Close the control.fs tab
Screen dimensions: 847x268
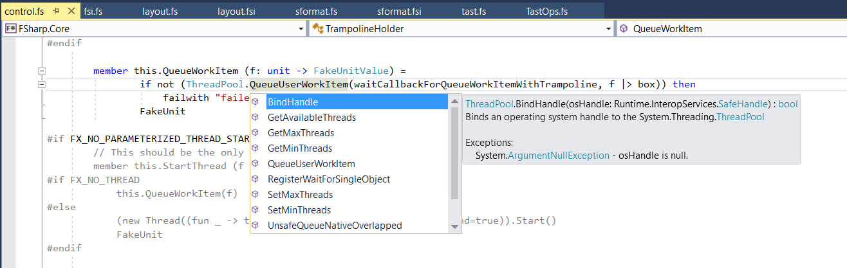[70, 12]
